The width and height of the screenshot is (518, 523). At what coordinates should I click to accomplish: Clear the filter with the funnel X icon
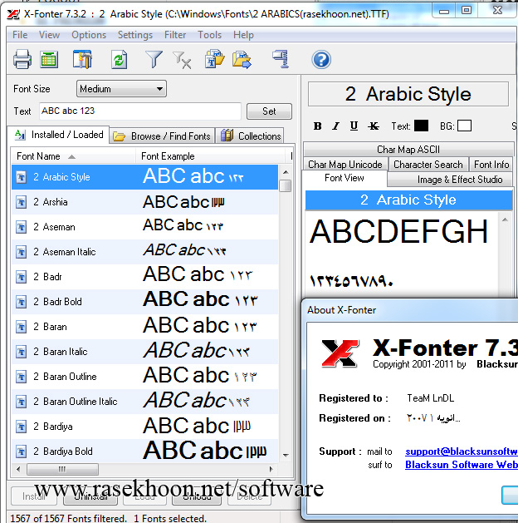[x=182, y=60]
